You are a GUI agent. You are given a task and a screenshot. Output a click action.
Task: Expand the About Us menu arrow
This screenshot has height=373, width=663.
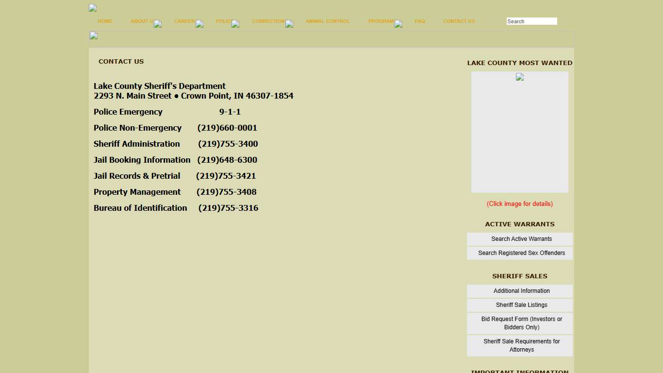pyautogui.click(x=158, y=24)
